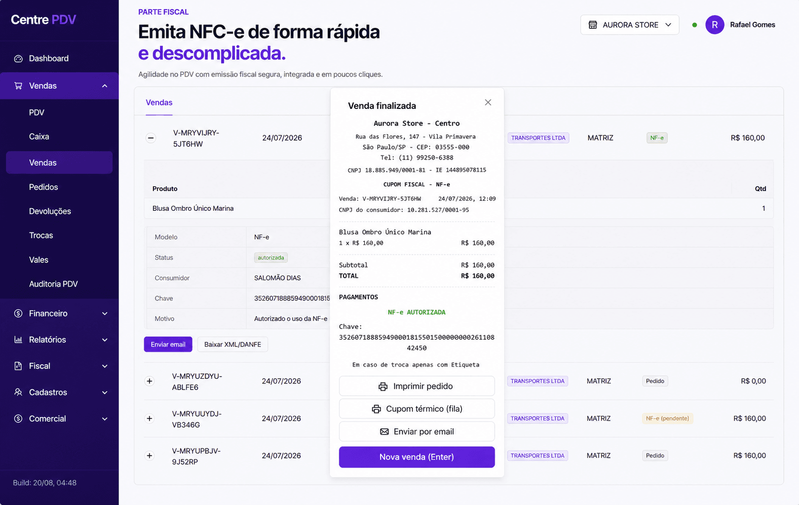
Task: Click the Relatórios bar chart icon
Action: pos(18,340)
